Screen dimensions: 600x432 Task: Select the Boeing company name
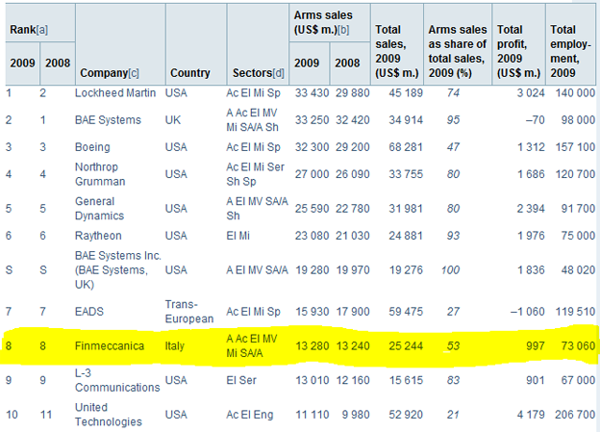(95, 147)
